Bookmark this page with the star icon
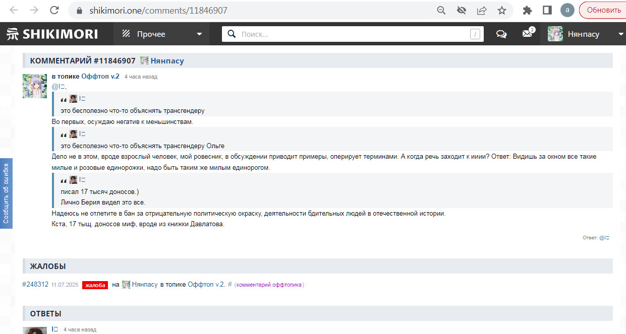 point(501,10)
